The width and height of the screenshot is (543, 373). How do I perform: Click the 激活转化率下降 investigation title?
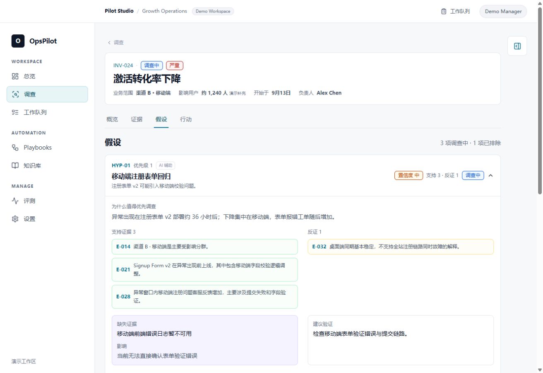147,79
